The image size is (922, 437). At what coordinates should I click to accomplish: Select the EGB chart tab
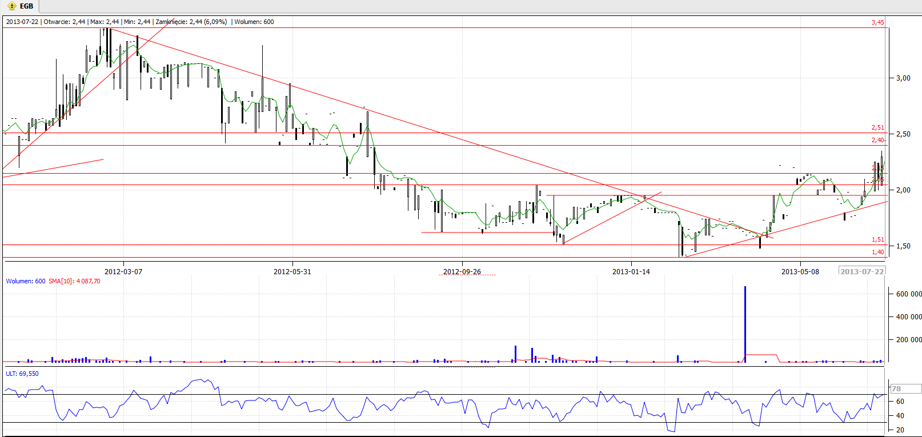click(26, 6)
